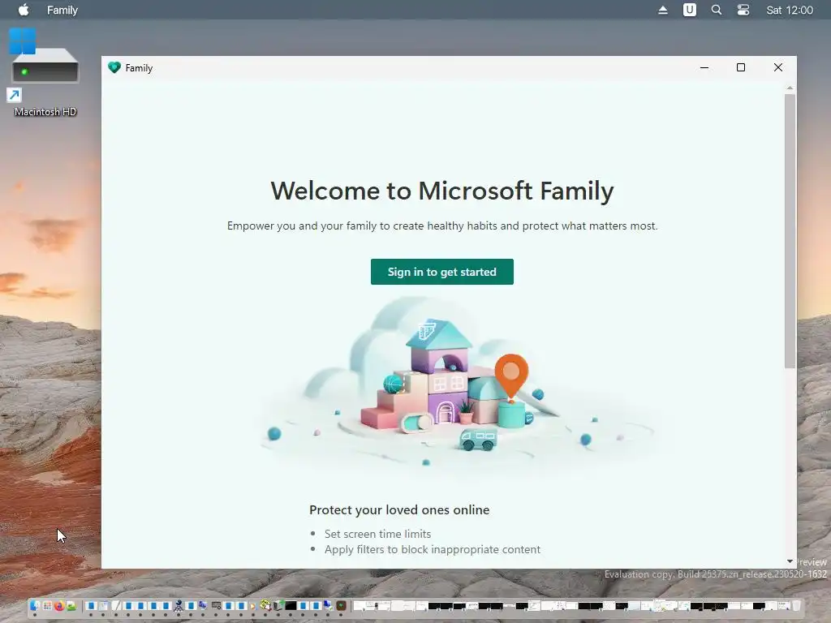This screenshot has width=831, height=623.
Task: Select the Macintosh HD desktop drive icon
Action: click(x=45, y=74)
